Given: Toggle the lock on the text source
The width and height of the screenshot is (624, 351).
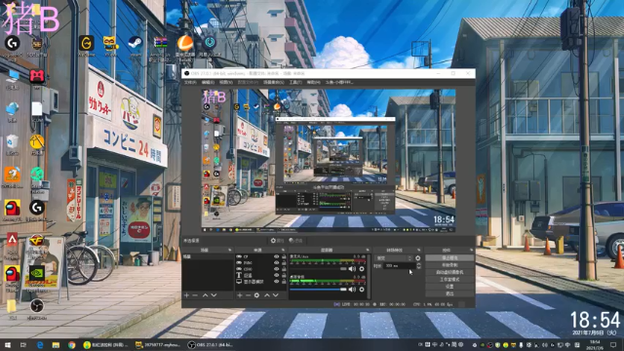Looking at the screenshot, I should (284, 275).
